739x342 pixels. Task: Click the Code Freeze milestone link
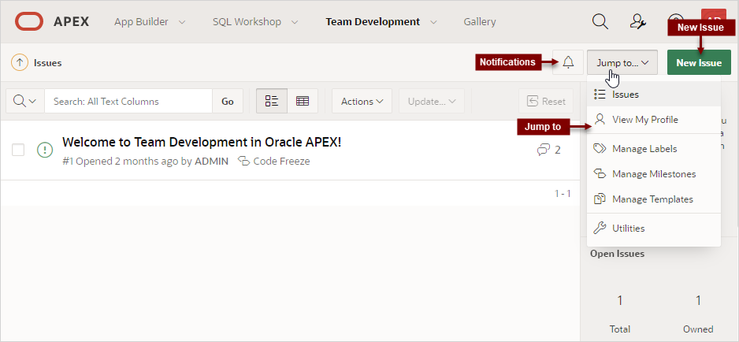point(281,162)
